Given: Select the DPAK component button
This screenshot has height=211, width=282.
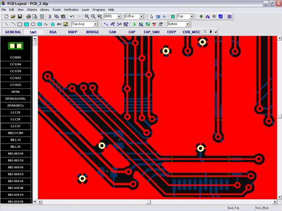Looking at the screenshot, I should pyautogui.click(x=16, y=92).
